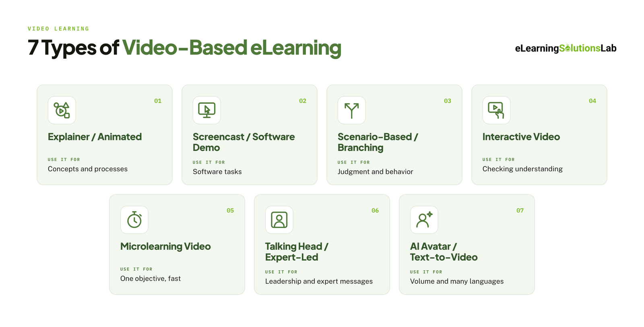
Task: Select the Screencast monitor cursor icon
Action: [207, 110]
